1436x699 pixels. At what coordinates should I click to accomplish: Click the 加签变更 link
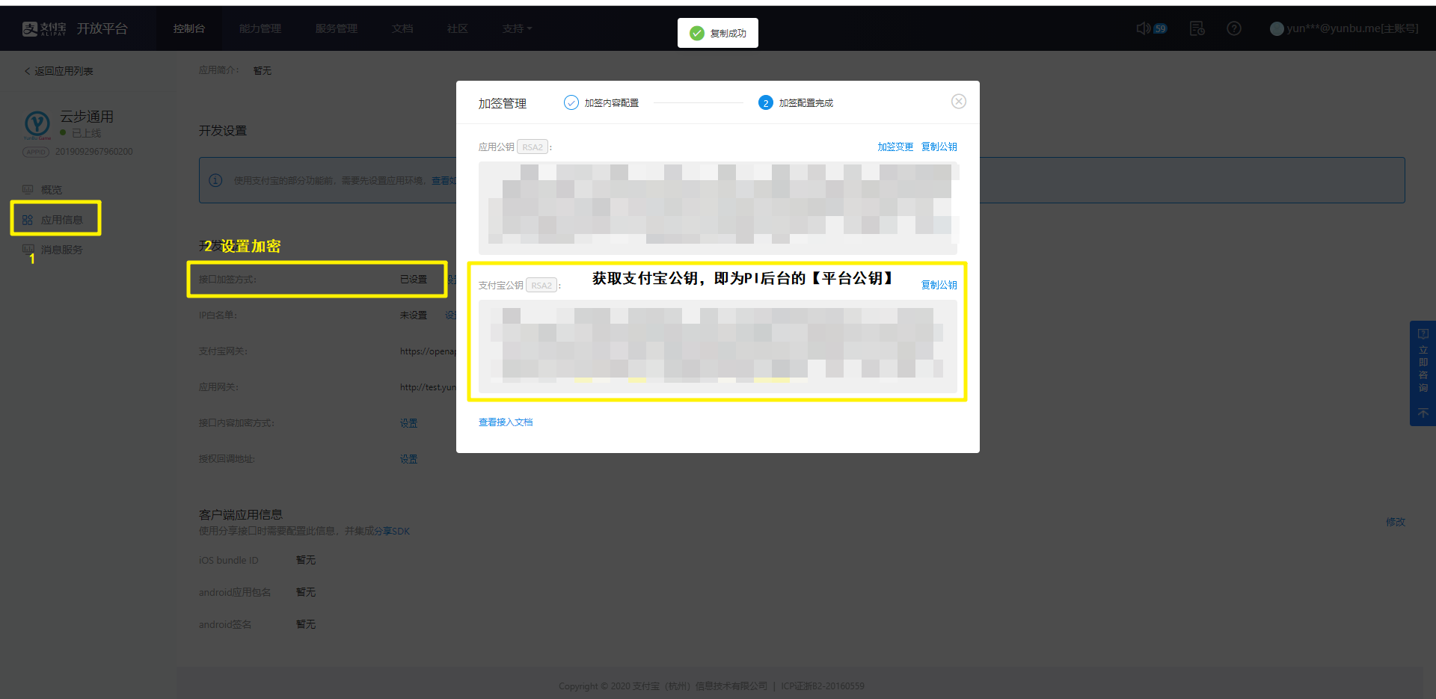pos(895,147)
